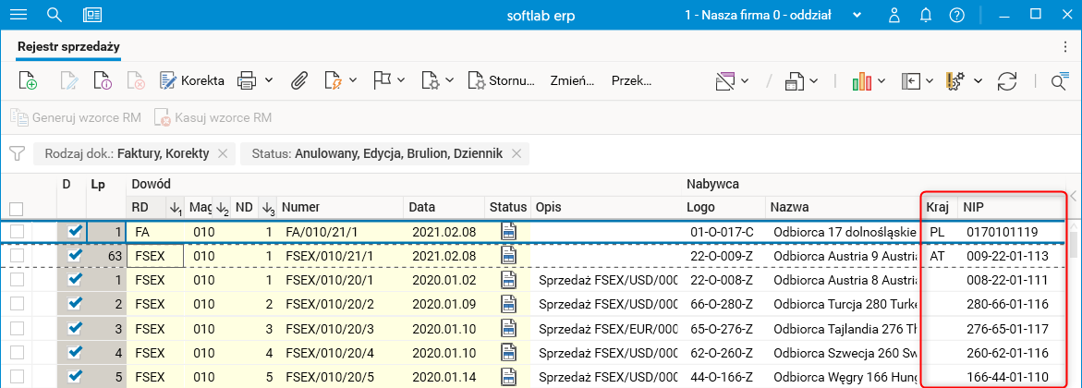
Task: Tick the select-all checkbox in the table header
Action: pos(16,209)
